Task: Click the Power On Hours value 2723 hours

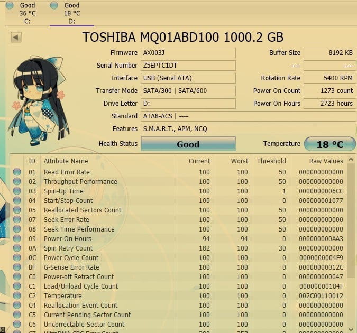Action: (329, 104)
